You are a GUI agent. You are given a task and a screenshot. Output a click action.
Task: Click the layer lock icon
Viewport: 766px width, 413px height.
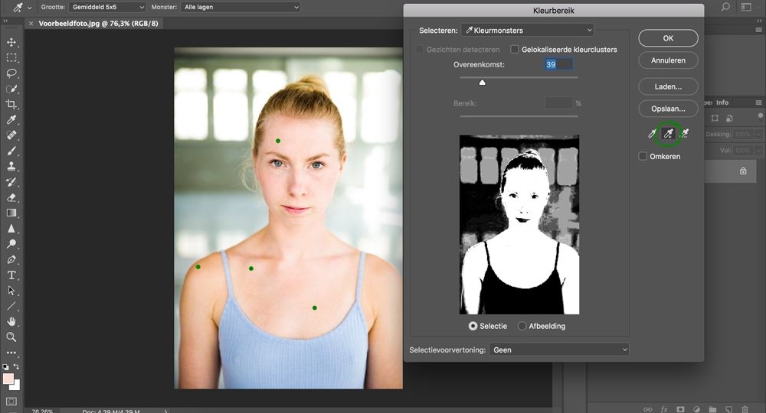743,171
